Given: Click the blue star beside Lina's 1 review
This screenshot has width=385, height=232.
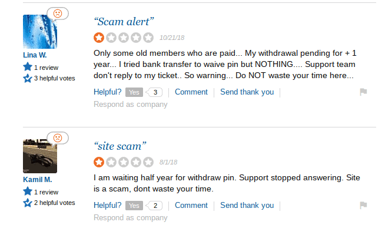Looking at the screenshot, I should pyautogui.click(x=28, y=67).
